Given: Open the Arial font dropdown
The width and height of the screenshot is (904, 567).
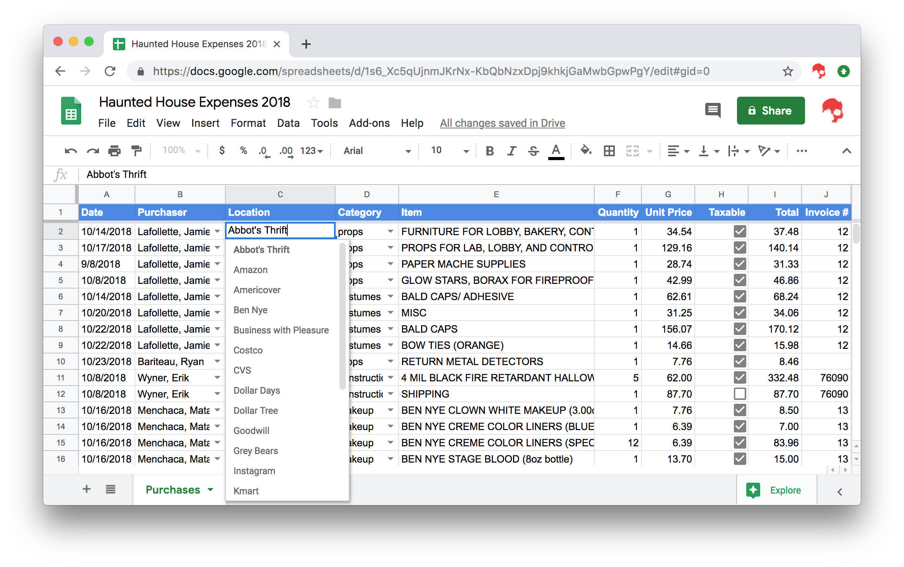Looking at the screenshot, I should coord(377,151).
